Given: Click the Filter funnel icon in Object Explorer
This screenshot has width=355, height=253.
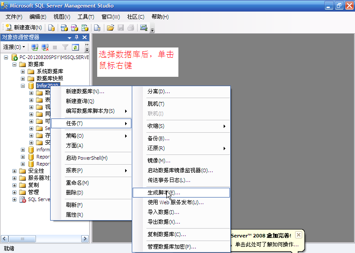Looking at the screenshot, I should (x=65, y=47).
